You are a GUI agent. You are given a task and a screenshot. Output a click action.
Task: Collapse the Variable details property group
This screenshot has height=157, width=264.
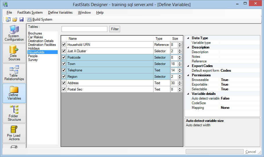[x=188, y=94]
